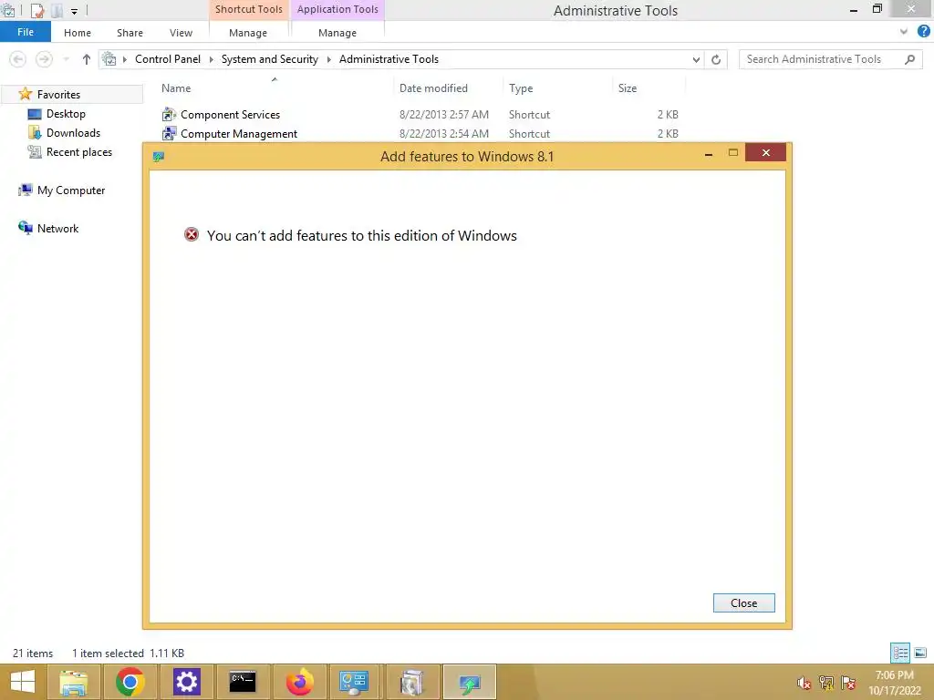
Task: Open File Explorer from the taskbar
Action: click(x=73, y=682)
